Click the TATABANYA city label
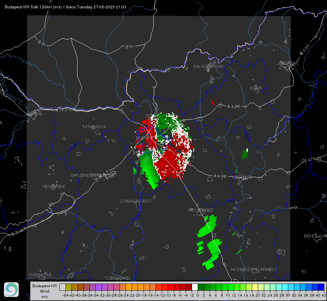Screen dimensions: 327x301 tap(94, 127)
